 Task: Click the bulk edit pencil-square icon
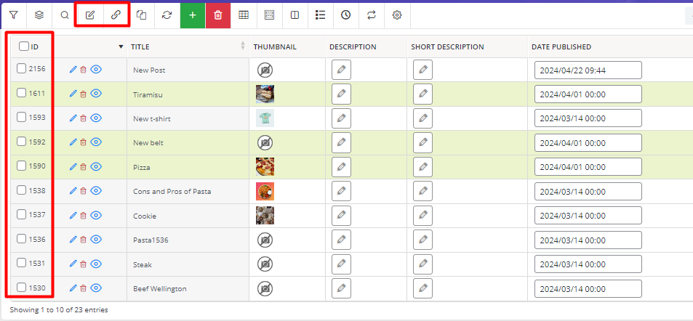pos(89,15)
